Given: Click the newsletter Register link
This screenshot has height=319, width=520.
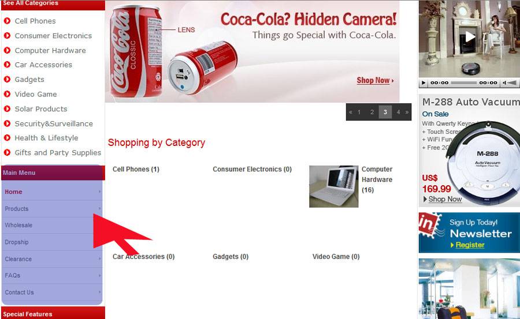Looking at the screenshot, I should [x=470, y=245].
